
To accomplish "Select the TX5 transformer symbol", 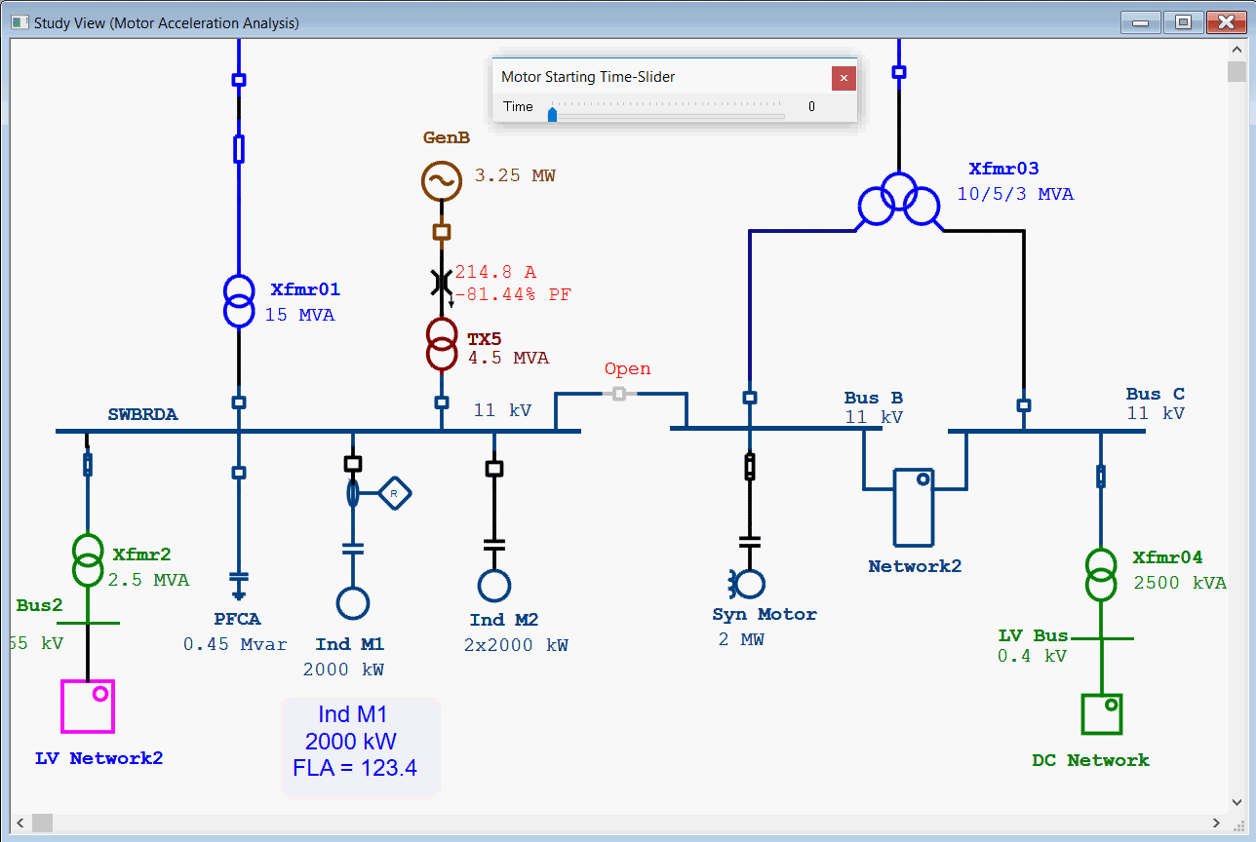I will pyautogui.click(x=442, y=344).
